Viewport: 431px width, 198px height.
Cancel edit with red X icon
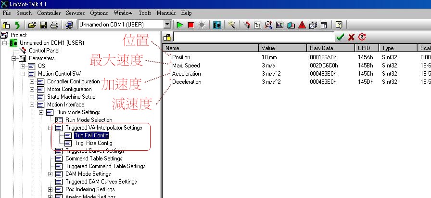(351, 37)
